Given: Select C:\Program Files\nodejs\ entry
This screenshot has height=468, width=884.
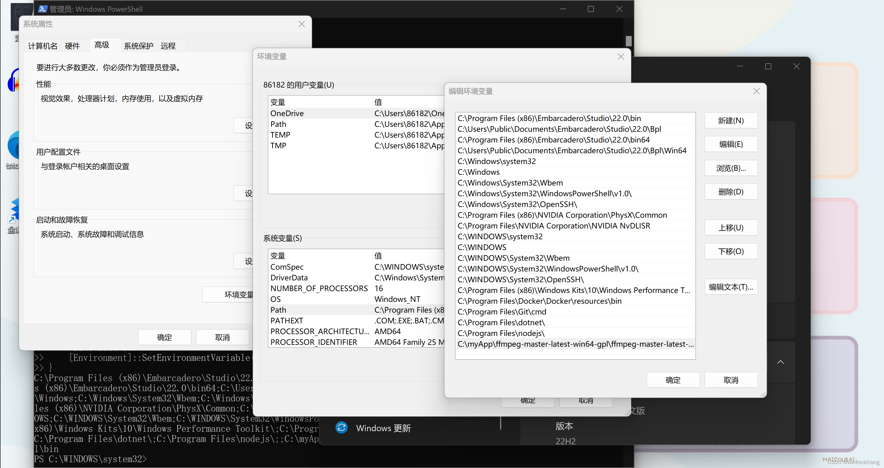Looking at the screenshot, I should pyautogui.click(x=576, y=333).
